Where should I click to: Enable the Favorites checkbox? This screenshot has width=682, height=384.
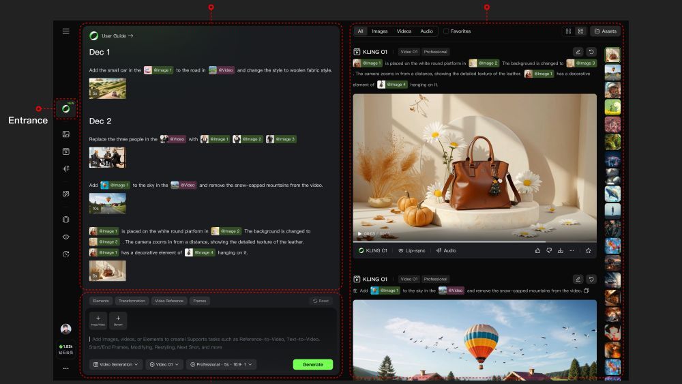coord(446,31)
